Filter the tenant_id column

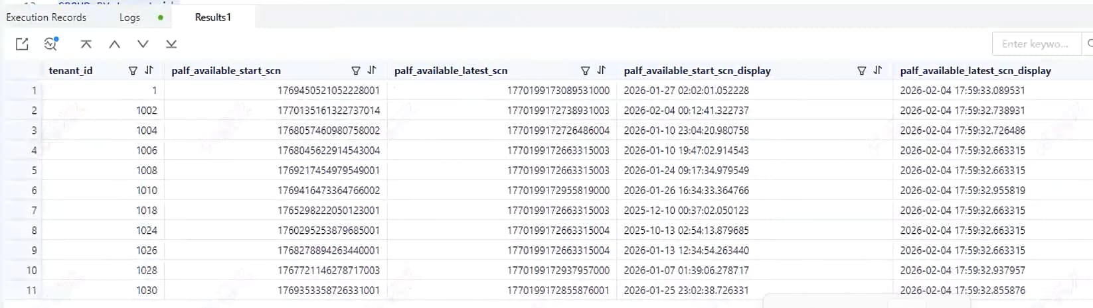pos(133,70)
